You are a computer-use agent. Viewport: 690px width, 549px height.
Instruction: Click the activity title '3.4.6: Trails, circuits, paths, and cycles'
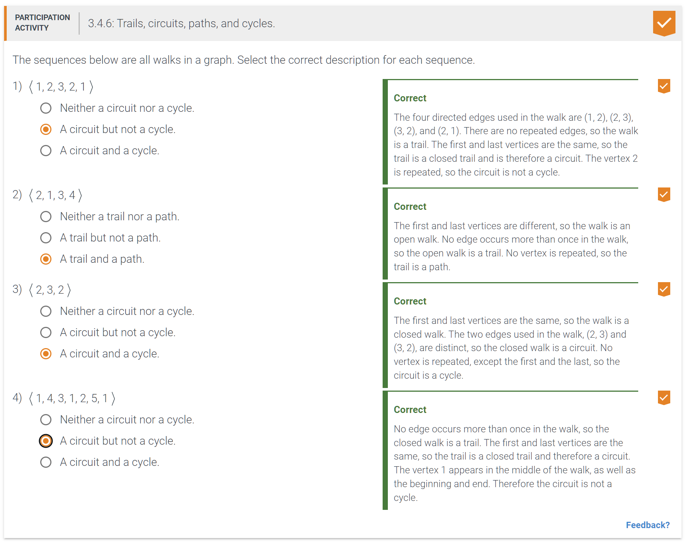pos(181,23)
